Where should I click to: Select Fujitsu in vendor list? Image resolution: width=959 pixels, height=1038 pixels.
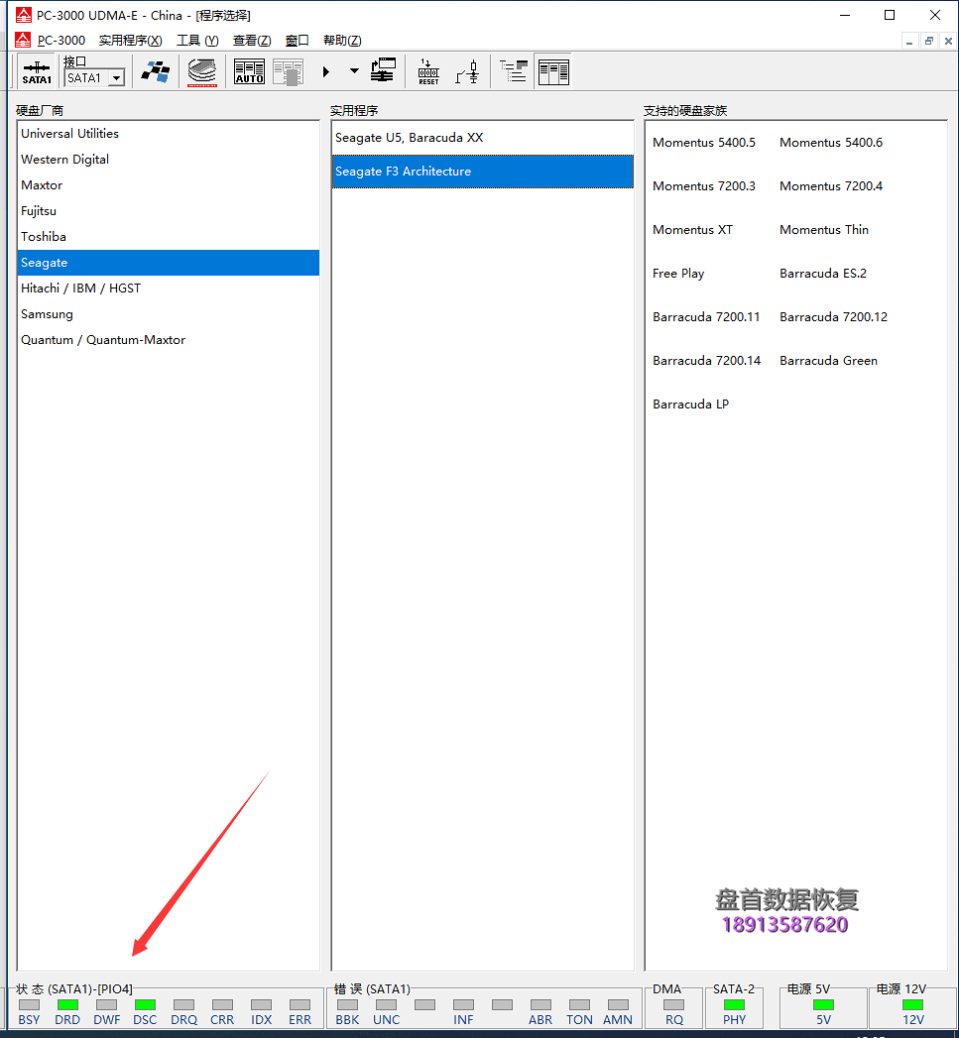(169, 211)
